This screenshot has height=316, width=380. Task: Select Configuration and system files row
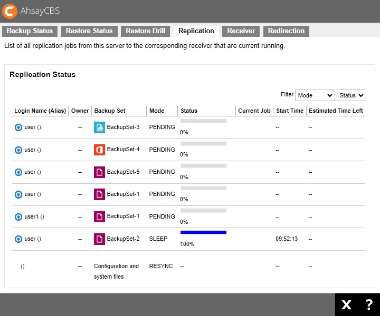[x=116, y=271]
